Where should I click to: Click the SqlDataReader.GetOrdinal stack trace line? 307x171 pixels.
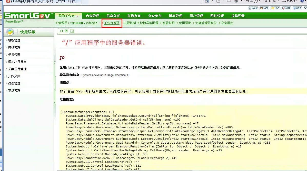pos(123,120)
